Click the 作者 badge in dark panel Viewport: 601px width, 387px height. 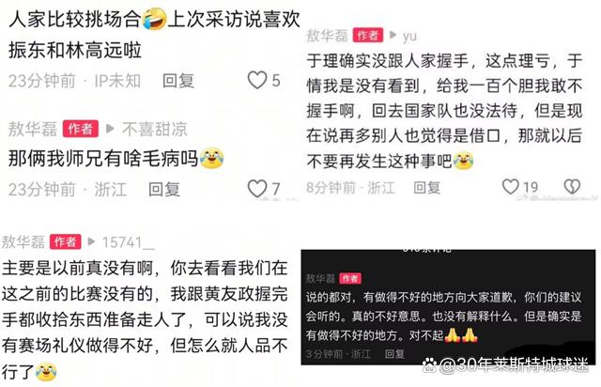click(x=350, y=278)
